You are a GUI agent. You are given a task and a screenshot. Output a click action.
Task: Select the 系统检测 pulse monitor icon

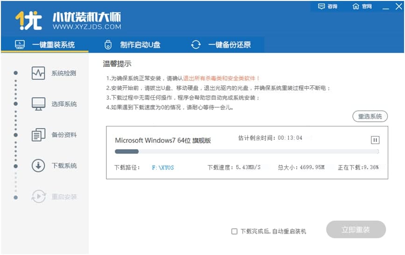38,73
